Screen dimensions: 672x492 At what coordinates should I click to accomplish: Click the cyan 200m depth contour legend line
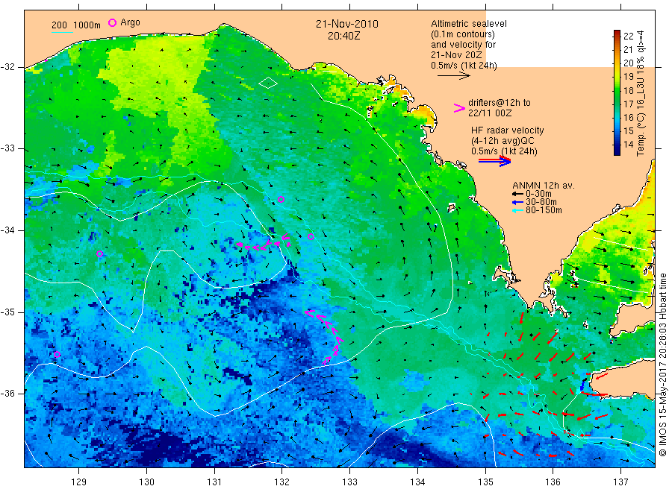[62, 32]
